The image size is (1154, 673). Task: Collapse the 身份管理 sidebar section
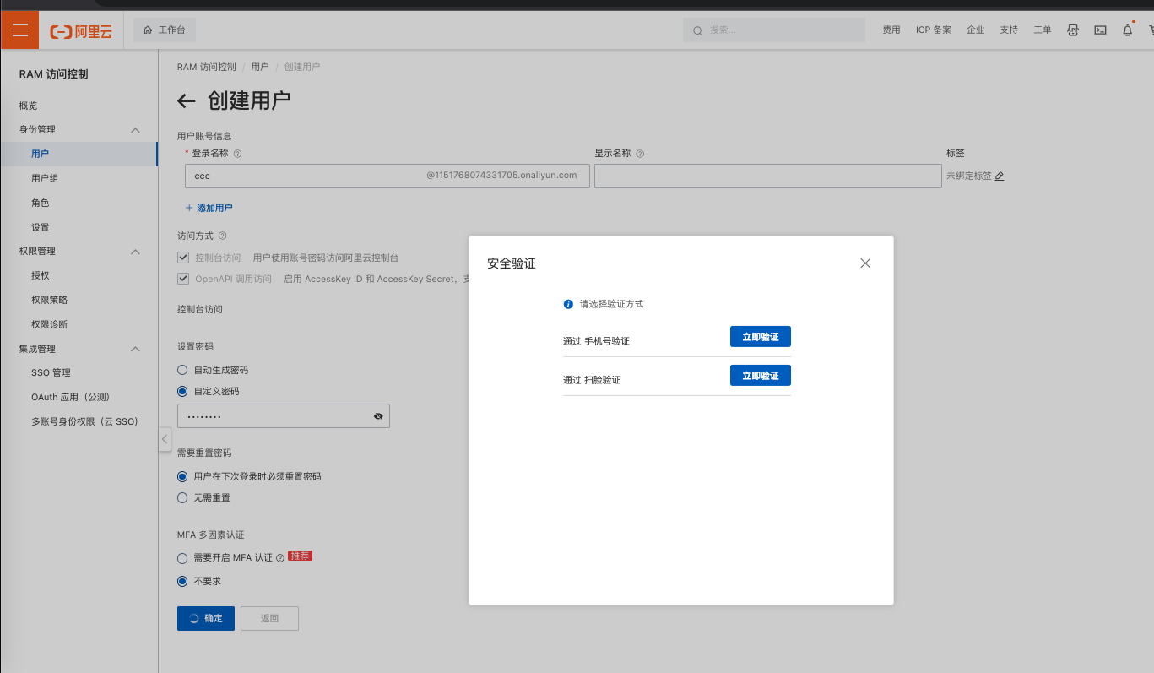pyautogui.click(x=135, y=130)
